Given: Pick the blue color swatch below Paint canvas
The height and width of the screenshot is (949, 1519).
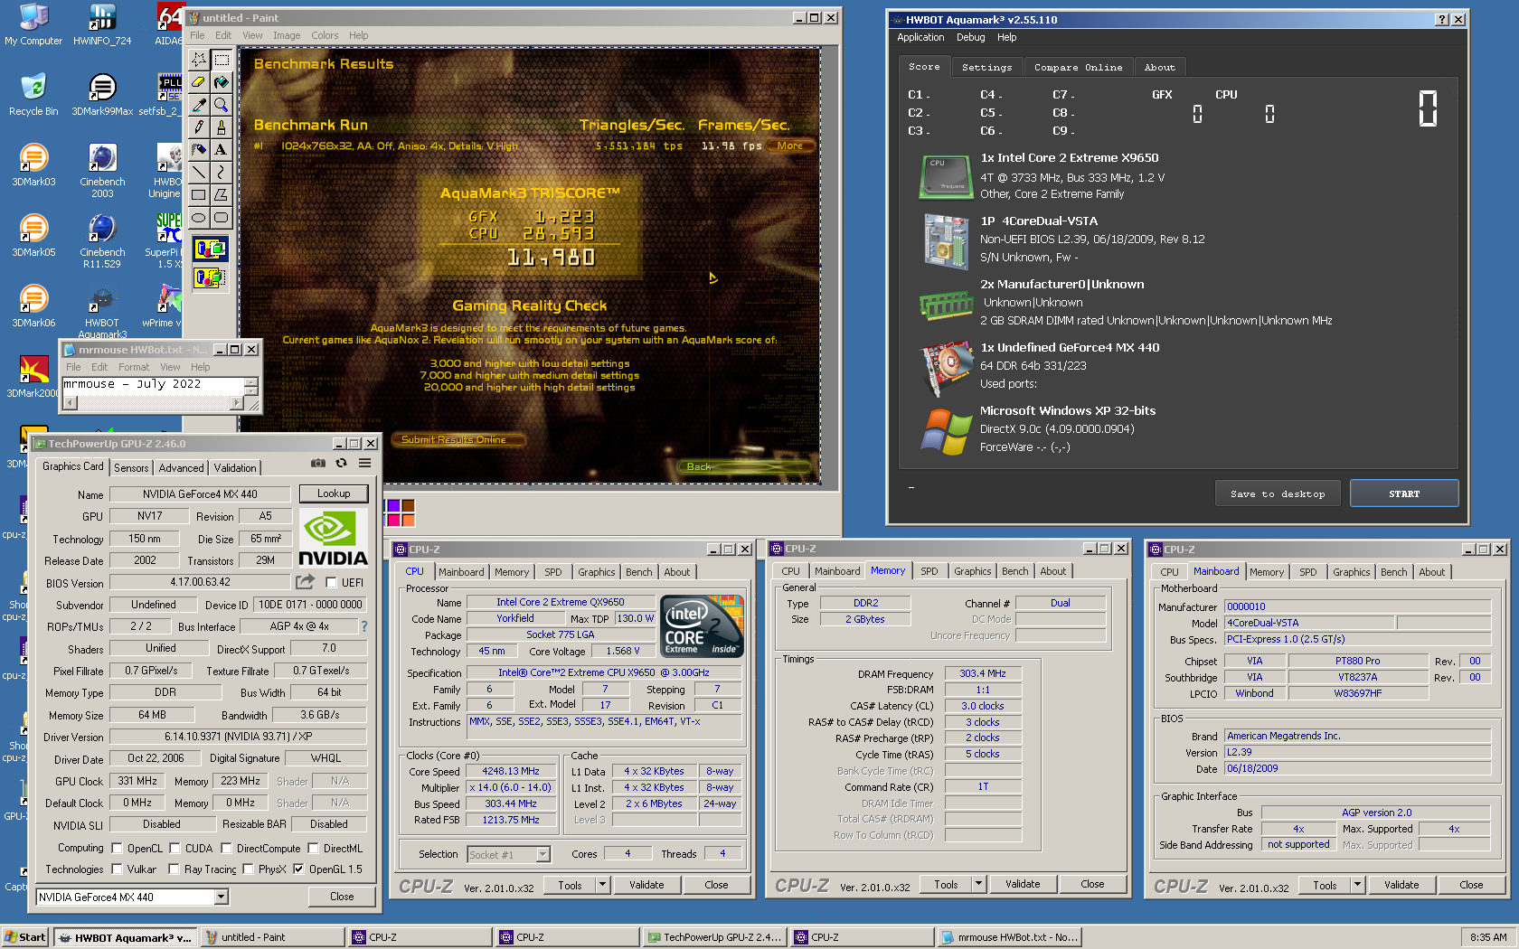Looking at the screenshot, I should [x=393, y=505].
